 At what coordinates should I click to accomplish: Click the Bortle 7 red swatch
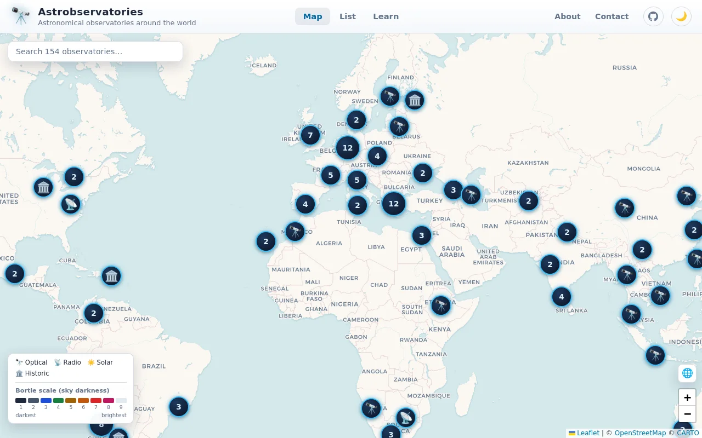click(96, 400)
